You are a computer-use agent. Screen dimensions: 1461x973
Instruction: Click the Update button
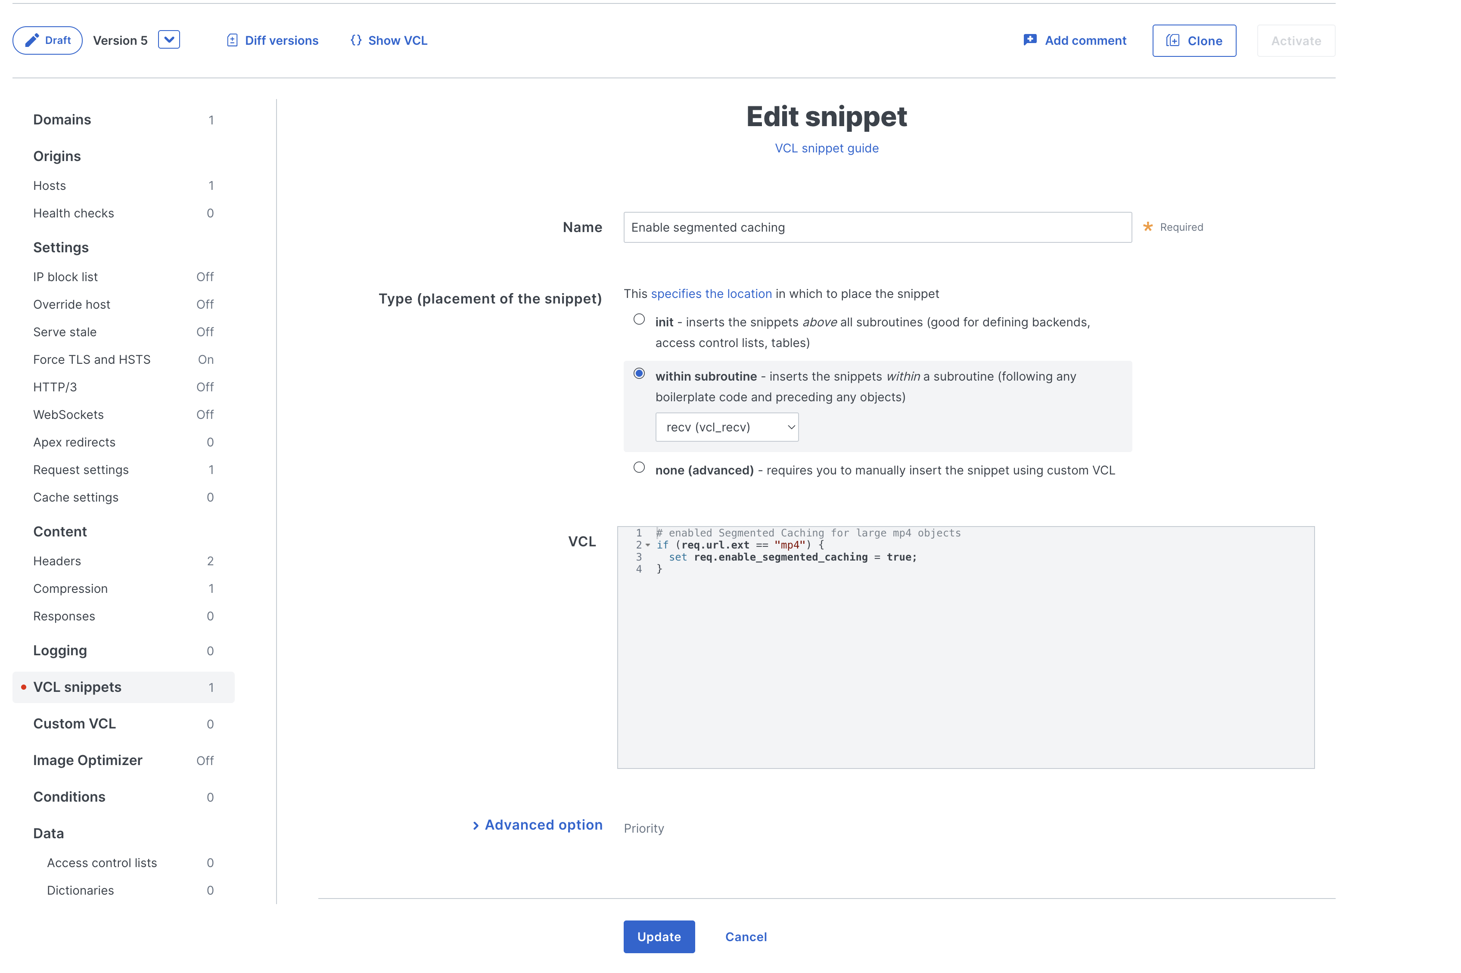point(659,936)
